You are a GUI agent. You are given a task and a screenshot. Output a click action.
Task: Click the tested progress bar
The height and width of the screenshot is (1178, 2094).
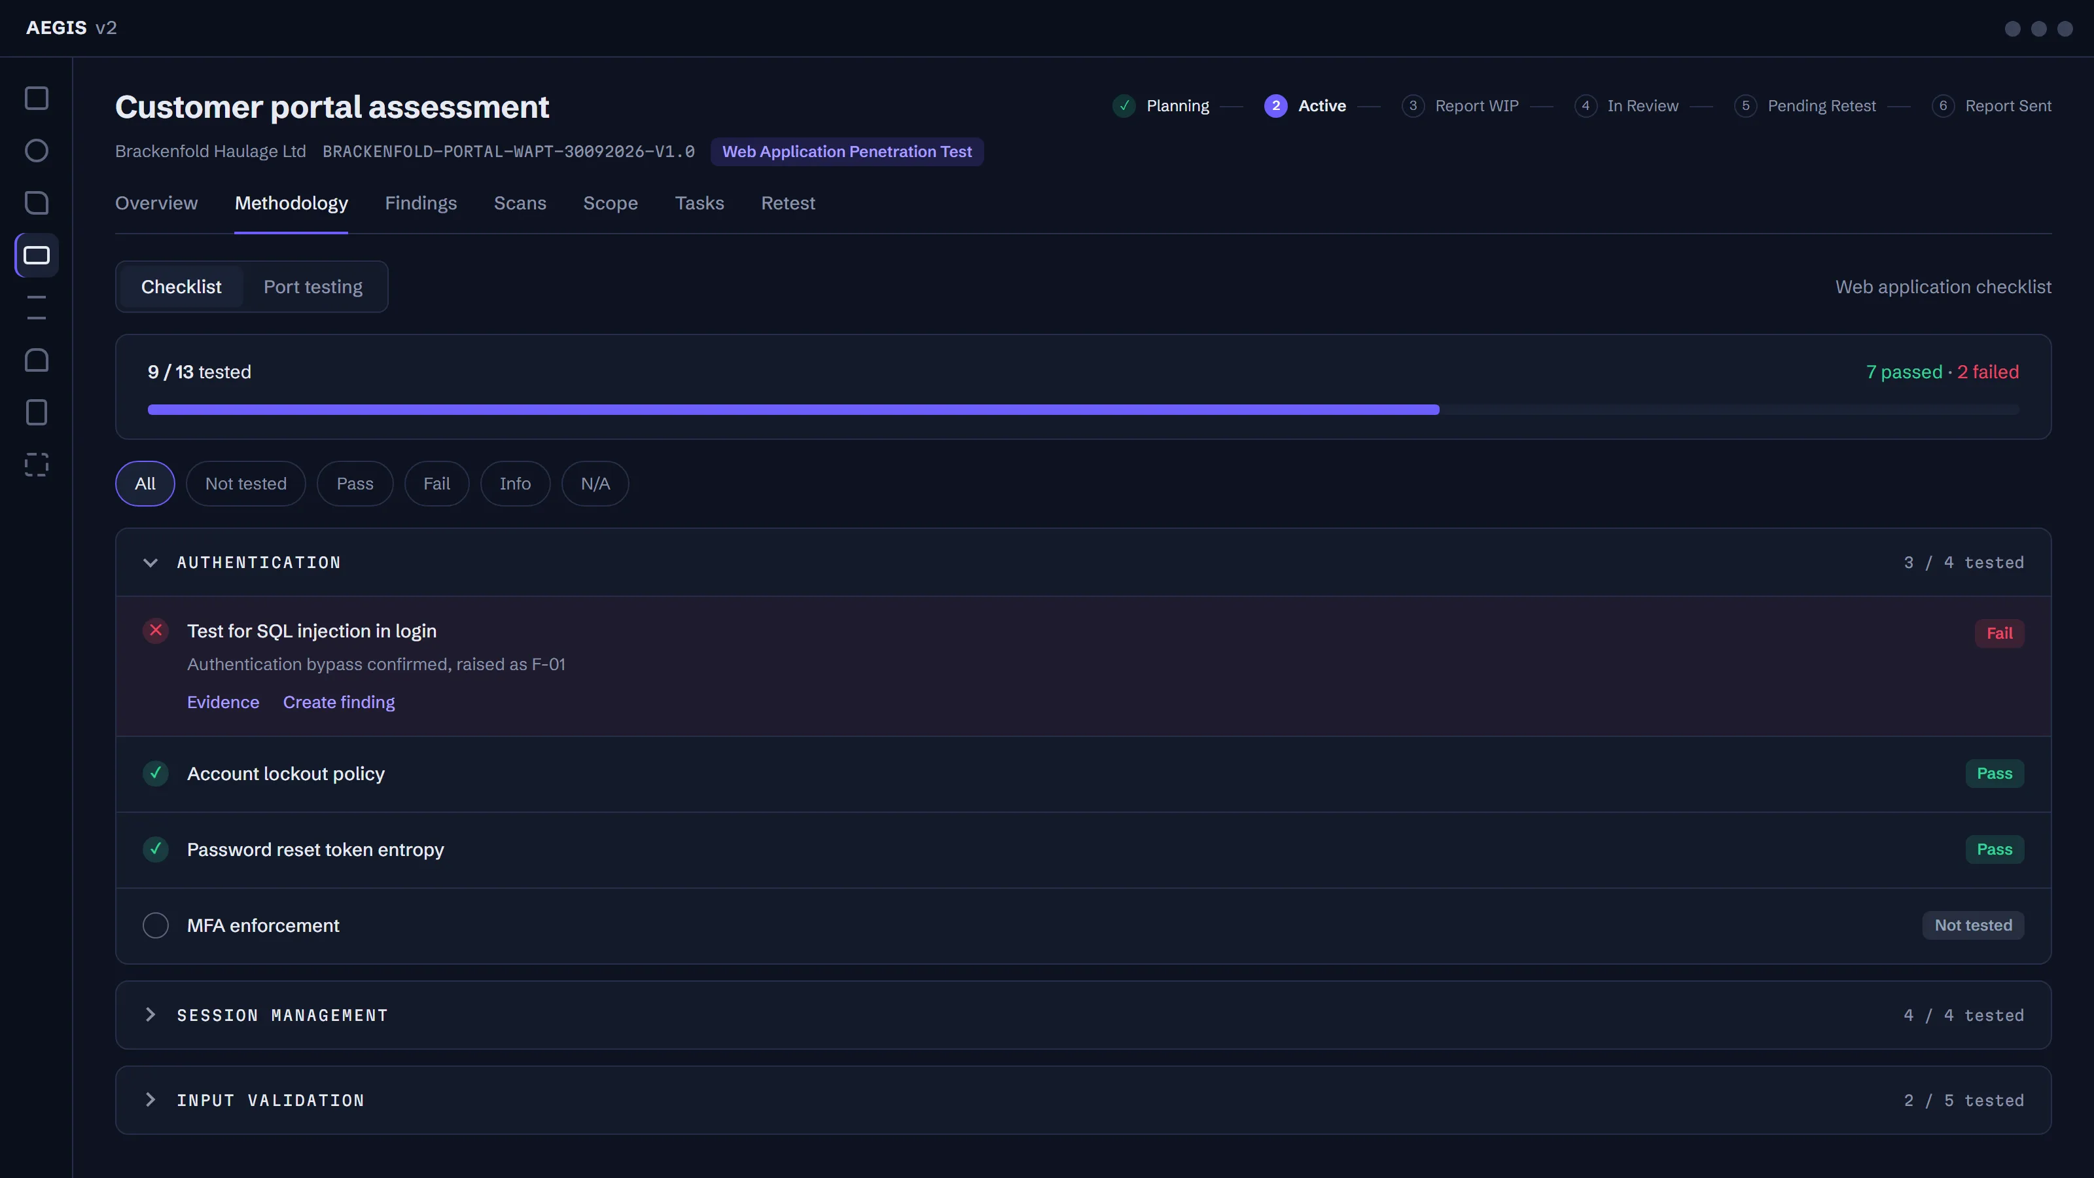1083,410
